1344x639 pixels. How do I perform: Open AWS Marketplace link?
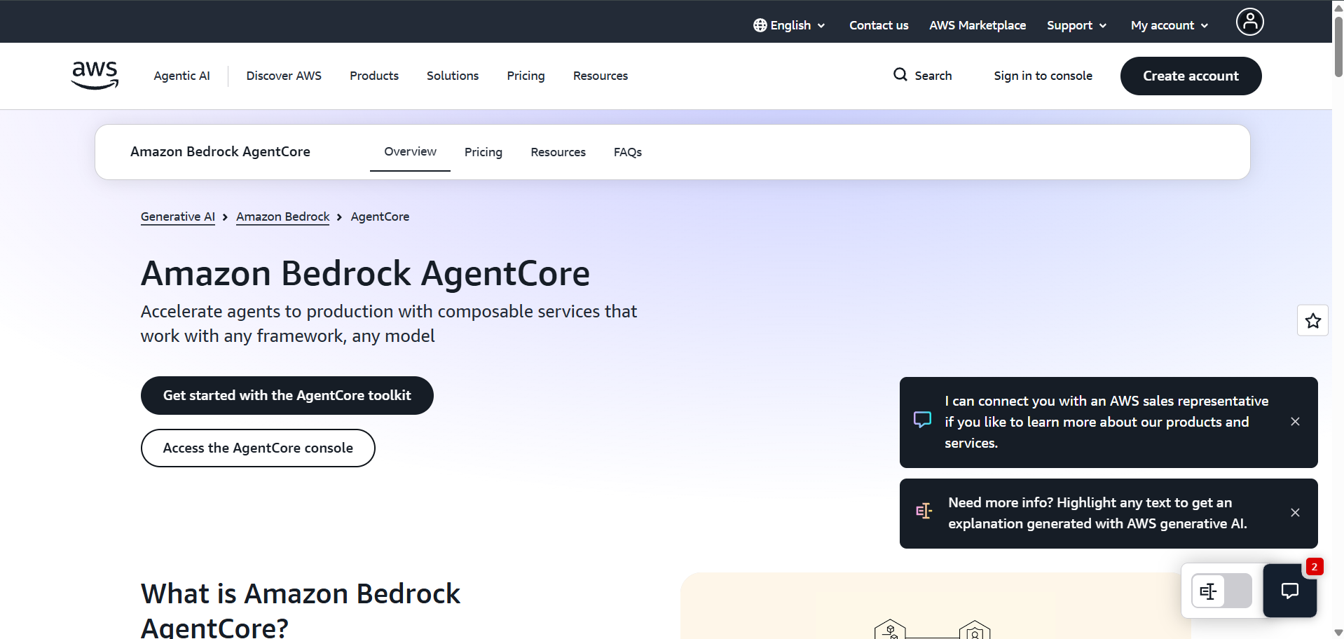[x=978, y=25]
